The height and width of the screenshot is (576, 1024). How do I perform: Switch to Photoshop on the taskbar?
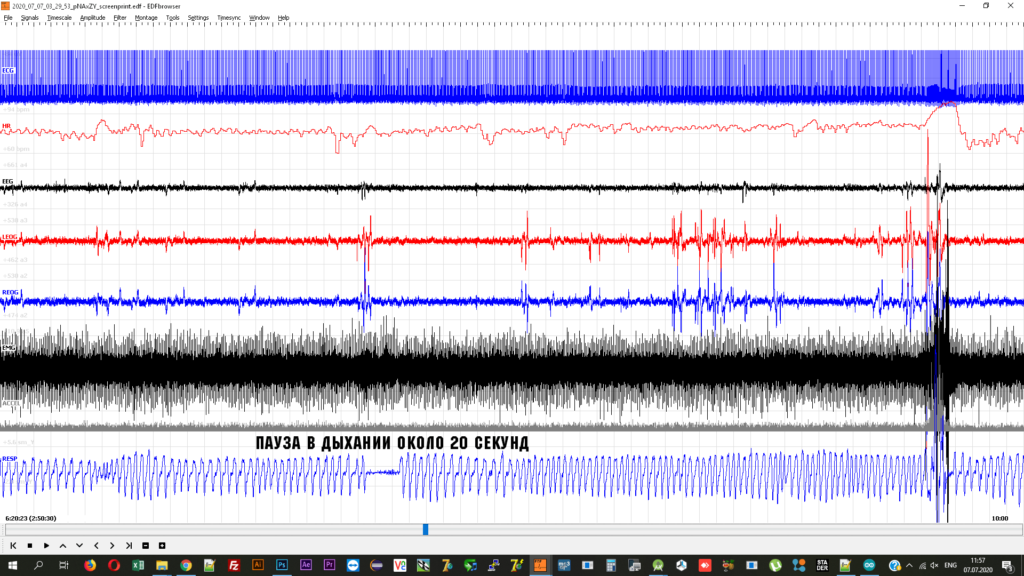click(282, 565)
